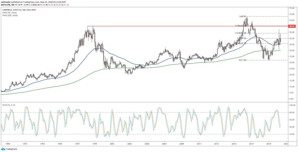
Task: Click the 0.382(45.75) Fibonacci level label
Action: (240, 44)
